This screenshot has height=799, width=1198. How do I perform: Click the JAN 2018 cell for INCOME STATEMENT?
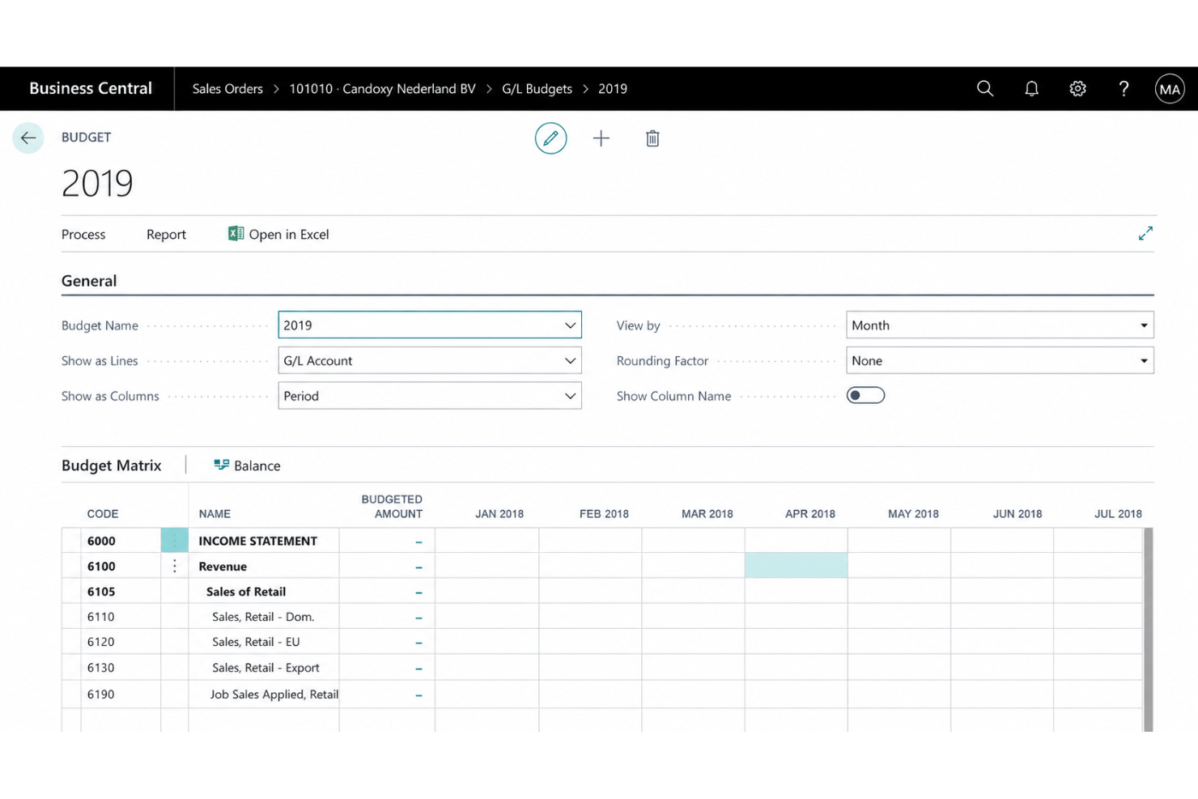(486, 540)
